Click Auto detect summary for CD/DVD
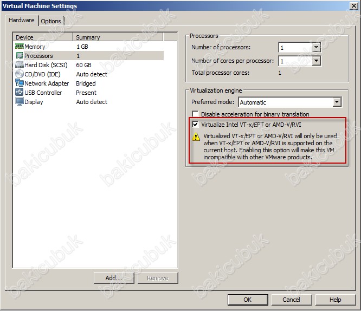Image resolution: width=361 pixels, height=311 pixels. point(92,74)
